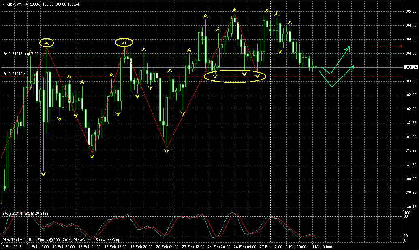The height and width of the screenshot is (250, 419).
Task: Click the stochastic scale value 80
Action: coord(406,216)
